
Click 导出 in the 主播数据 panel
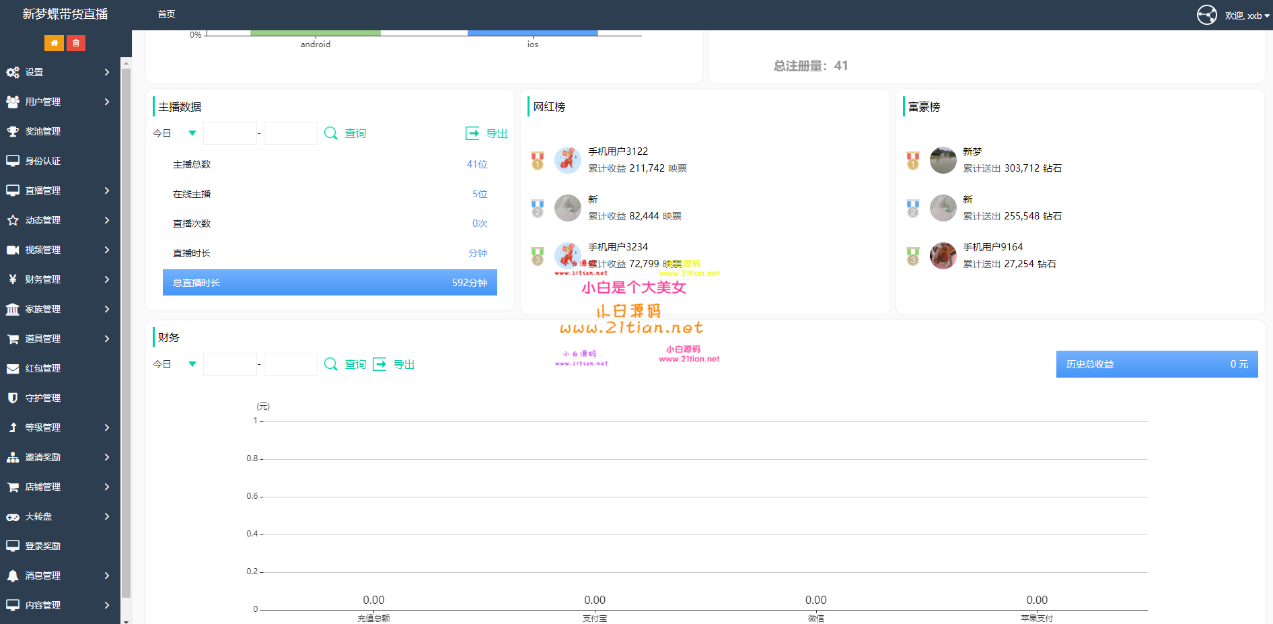496,133
